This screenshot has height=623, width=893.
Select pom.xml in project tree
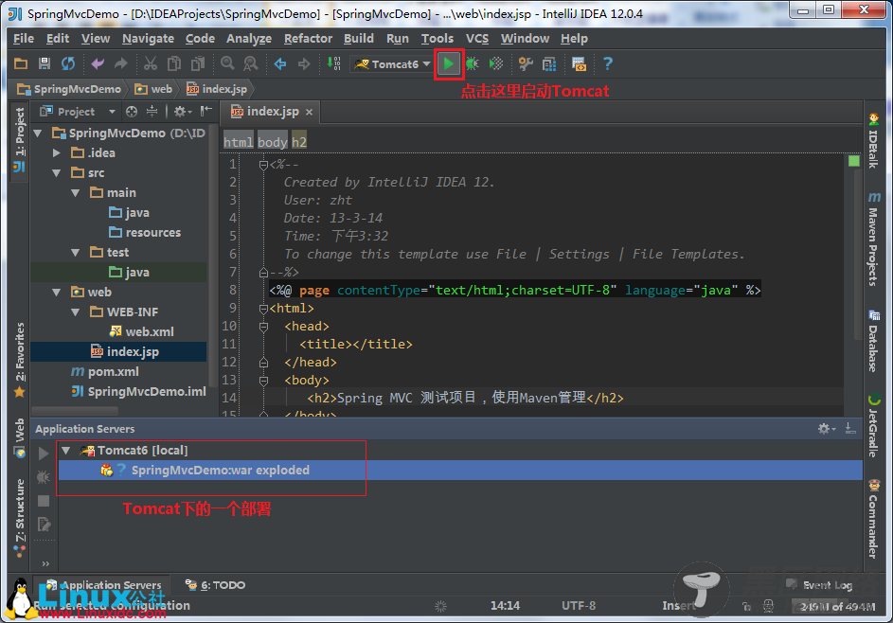[114, 372]
